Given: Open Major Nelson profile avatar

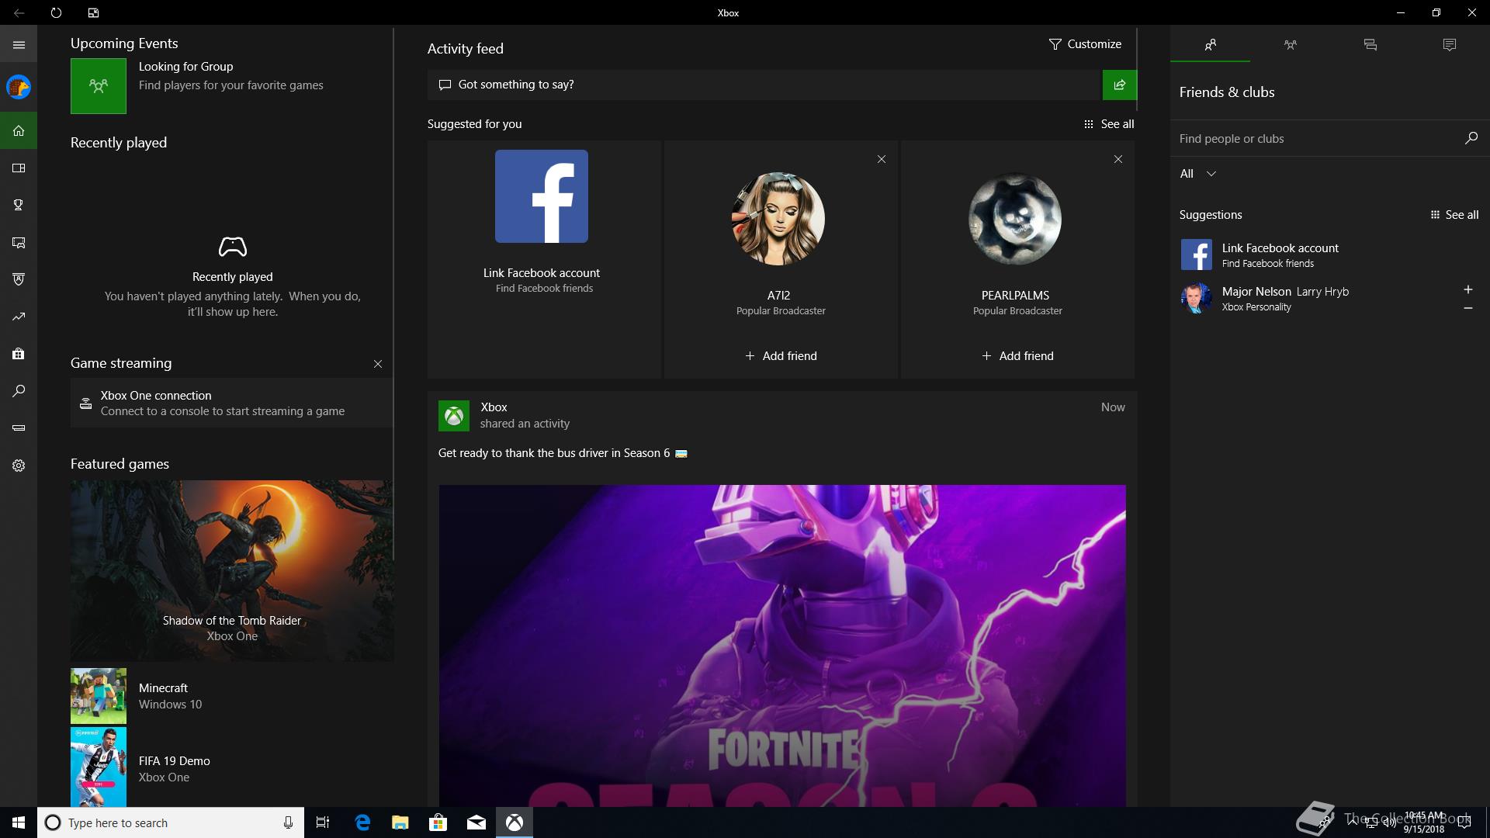Looking at the screenshot, I should pos(1196,298).
